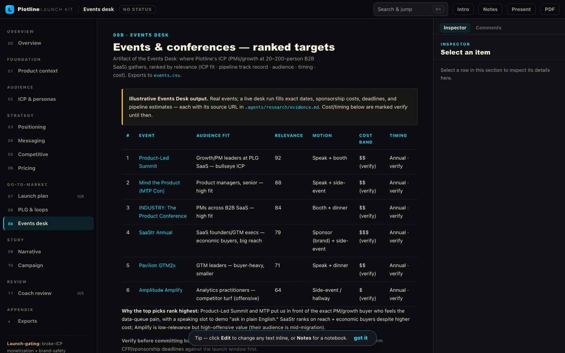The height and width of the screenshot is (353, 565).
Task: Open the Notes notebook button
Action: [490, 9]
